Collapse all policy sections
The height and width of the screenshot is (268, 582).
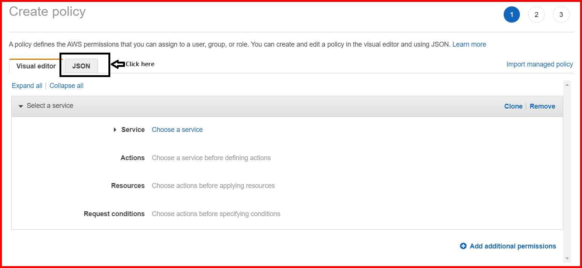click(x=66, y=85)
